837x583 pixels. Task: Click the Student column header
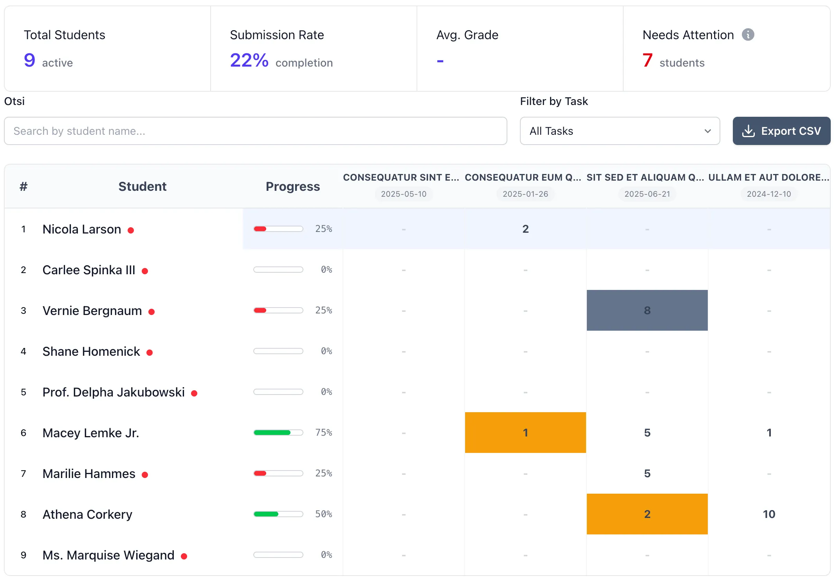[x=143, y=186]
